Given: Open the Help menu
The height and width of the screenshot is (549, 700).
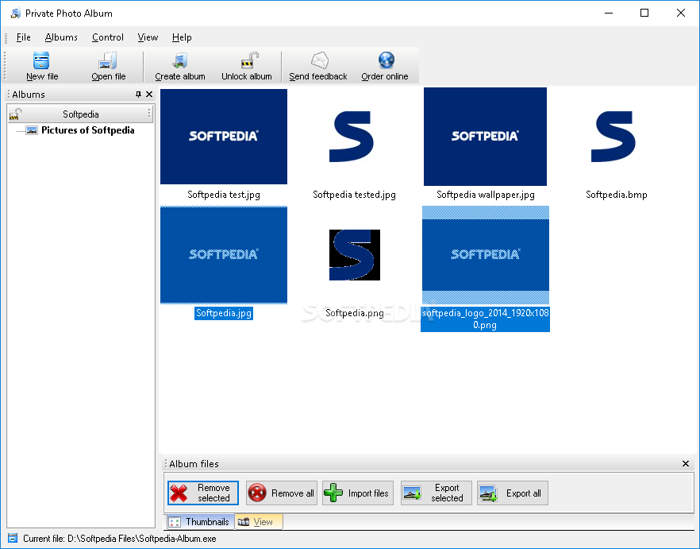Looking at the screenshot, I should click(182, 37).
